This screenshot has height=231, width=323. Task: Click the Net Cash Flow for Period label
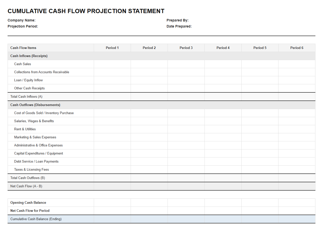[30, 211]
